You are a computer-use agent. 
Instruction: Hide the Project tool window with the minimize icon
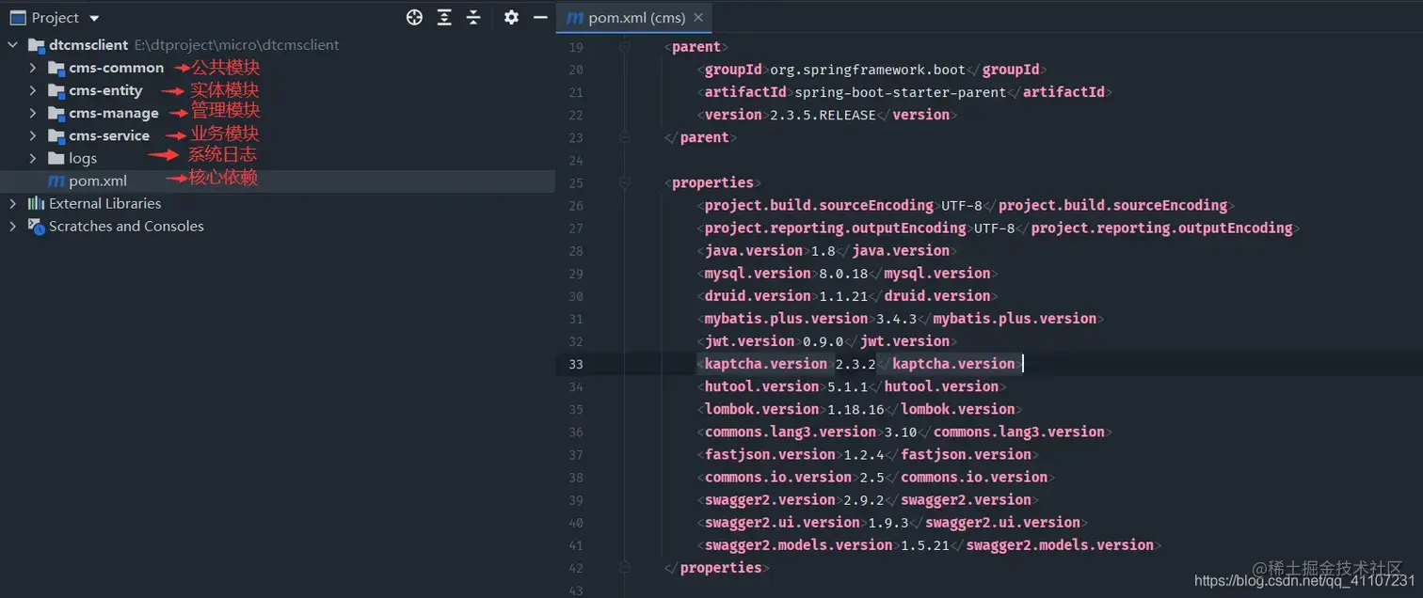point(540,17)
